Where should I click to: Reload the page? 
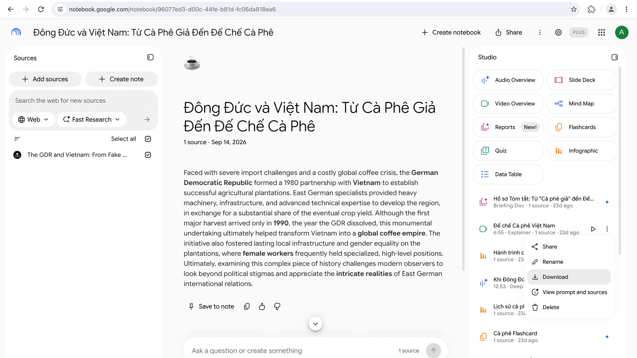(x=41, y=9)
